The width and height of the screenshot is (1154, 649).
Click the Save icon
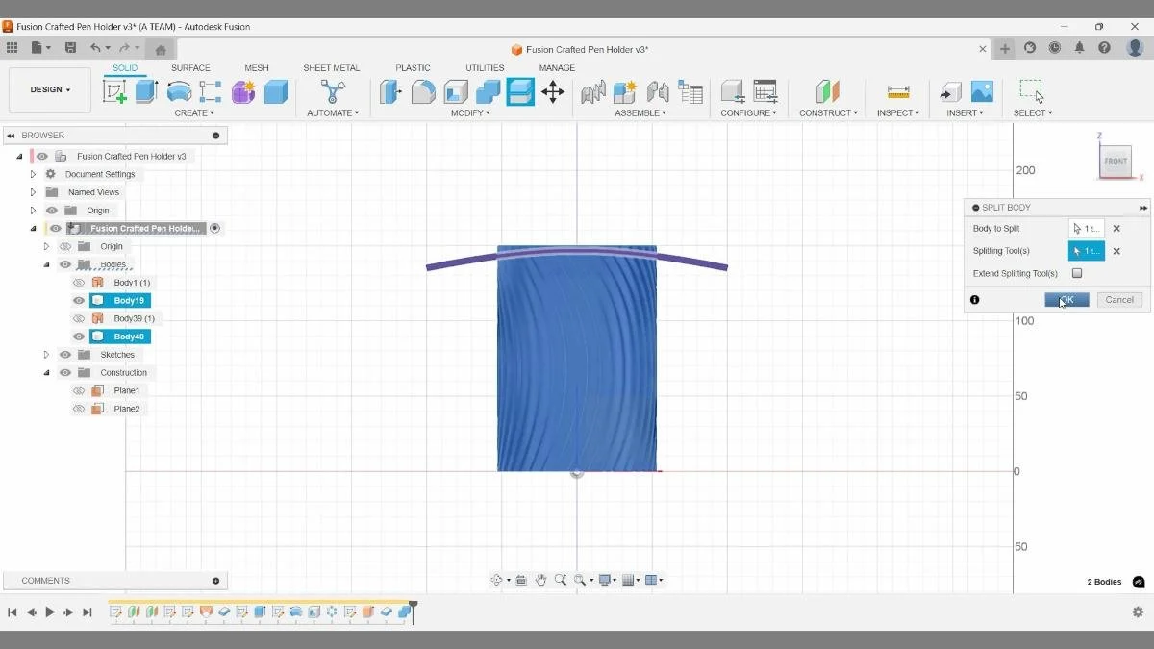pos(70,48)
